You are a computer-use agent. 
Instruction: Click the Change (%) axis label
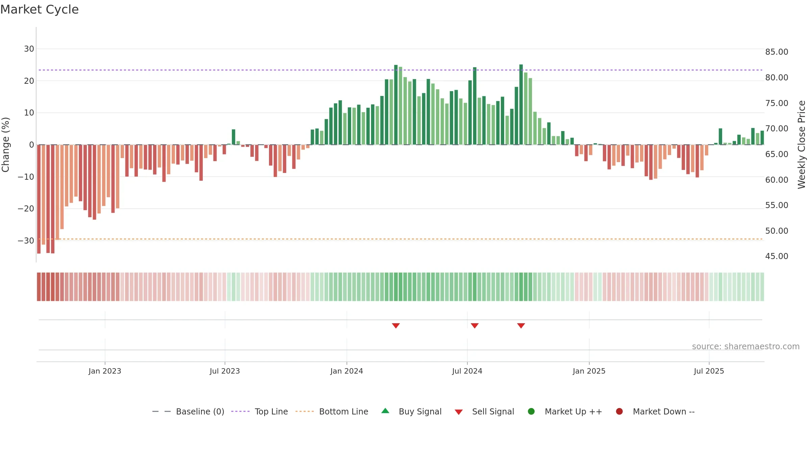click(x=5, y=145)
